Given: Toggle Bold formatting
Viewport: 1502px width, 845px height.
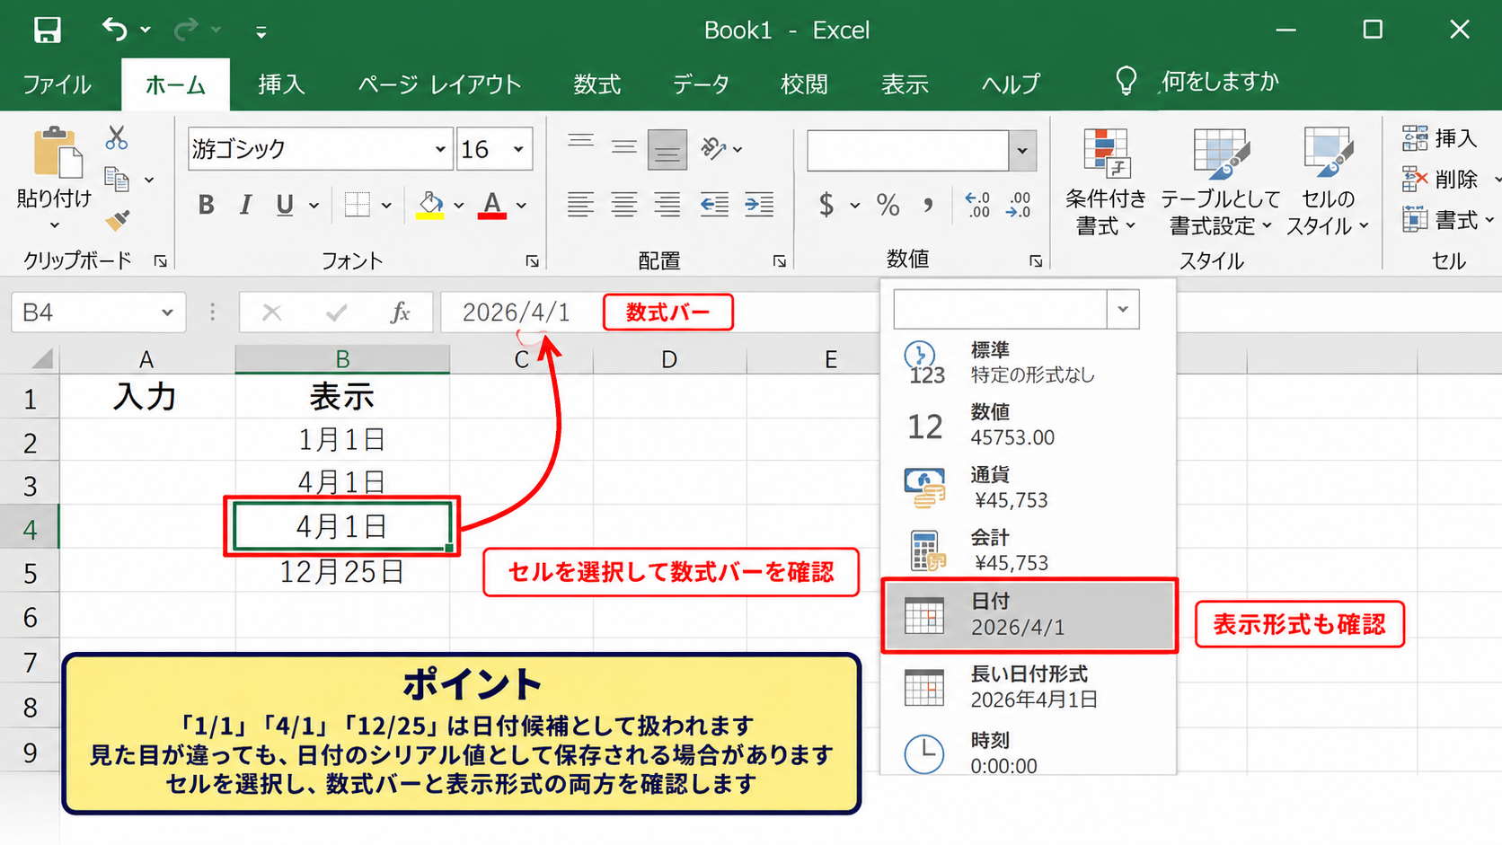Looking at the screenshot, I should point(206,205).
